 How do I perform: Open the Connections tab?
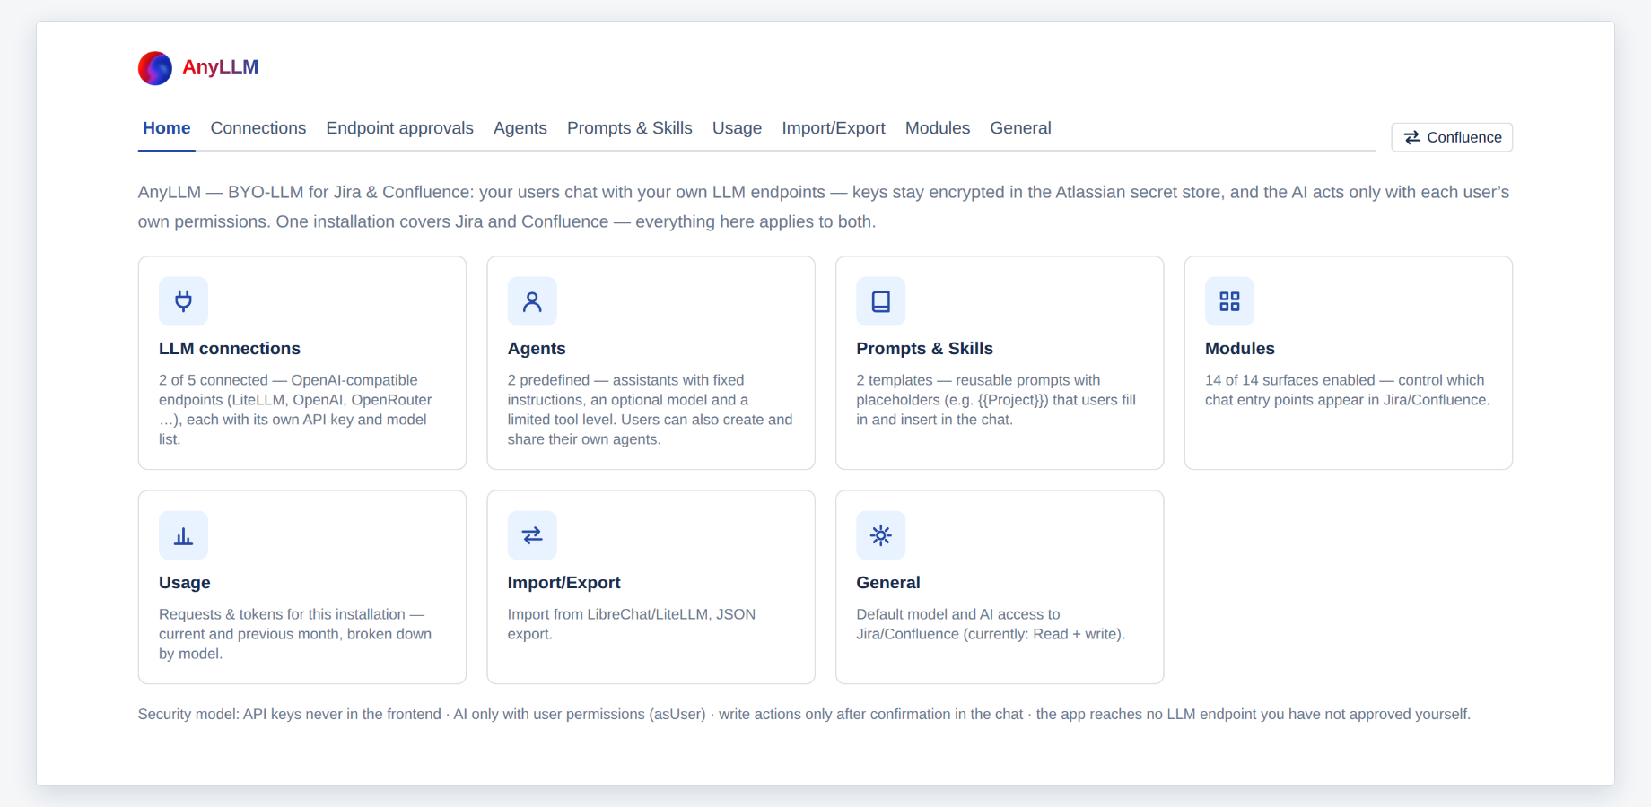coord(258,128)
